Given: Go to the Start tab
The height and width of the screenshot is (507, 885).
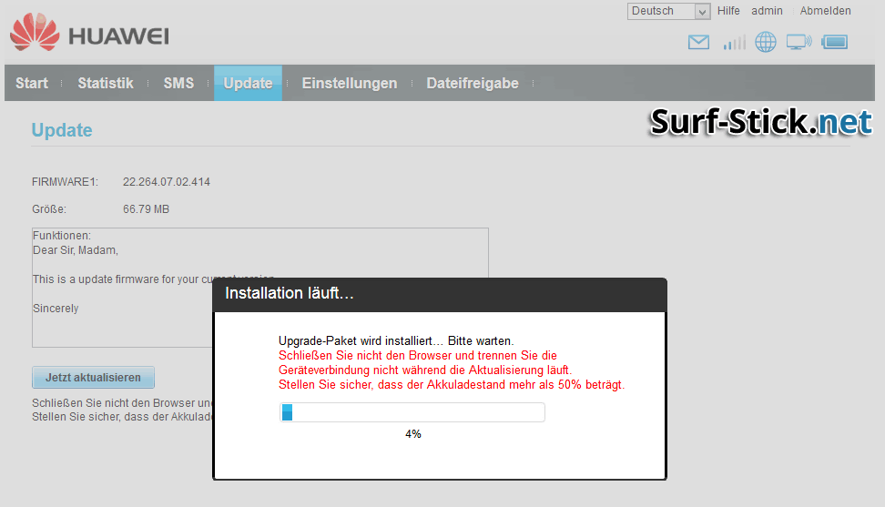Looking at the screenshot, I should [32, 83].
